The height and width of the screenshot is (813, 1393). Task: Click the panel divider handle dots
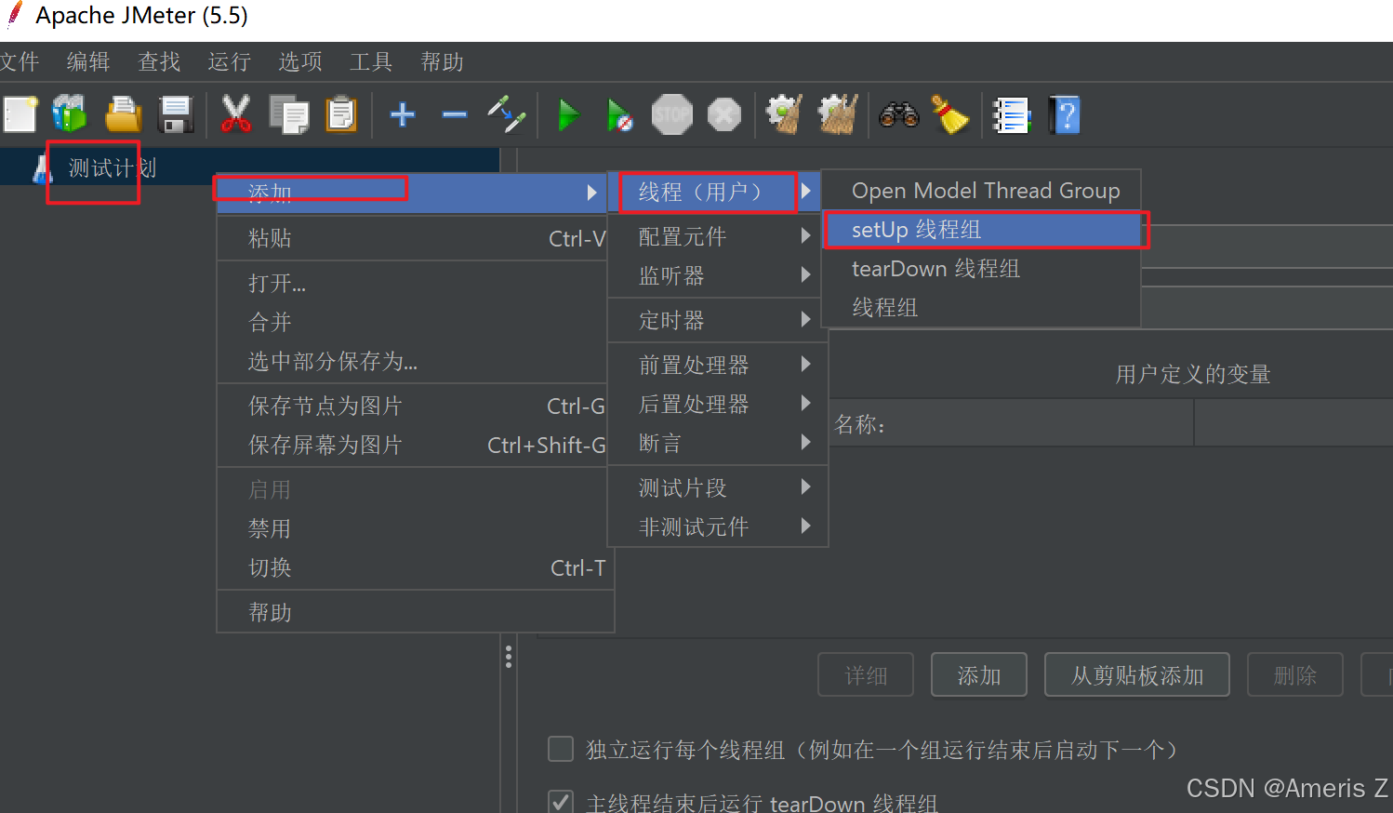509,657
